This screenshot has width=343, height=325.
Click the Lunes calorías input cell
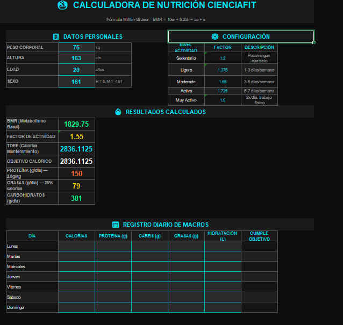coord(76,246)
